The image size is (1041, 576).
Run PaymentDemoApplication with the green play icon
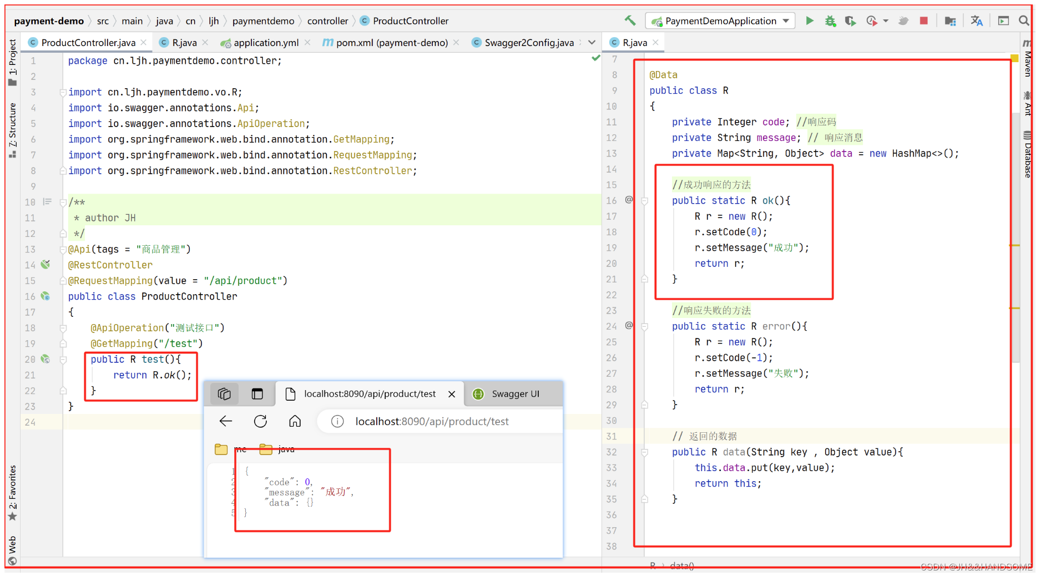click(810, 21)
